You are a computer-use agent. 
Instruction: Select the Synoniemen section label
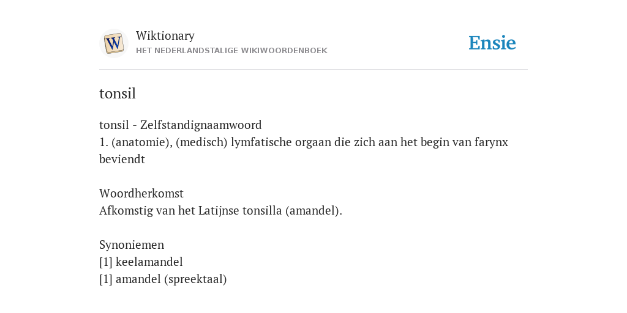click(132, 245)
